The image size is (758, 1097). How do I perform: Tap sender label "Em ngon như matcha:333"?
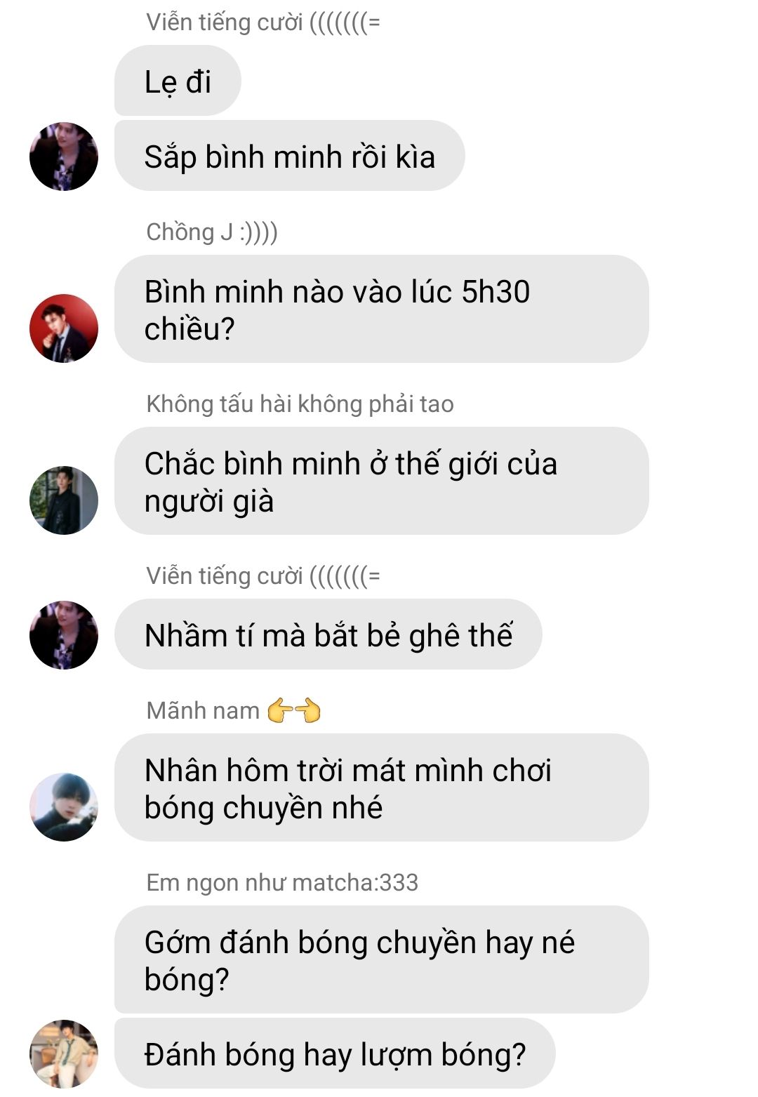point(282,882)
